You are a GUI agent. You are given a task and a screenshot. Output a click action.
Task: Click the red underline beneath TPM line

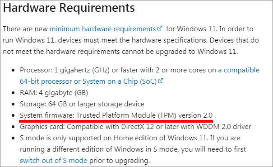click(x=116, y=121)
